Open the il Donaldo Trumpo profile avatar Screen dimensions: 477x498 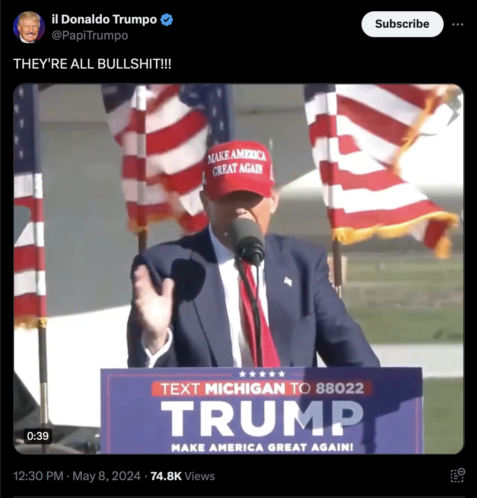pos(29,27)
